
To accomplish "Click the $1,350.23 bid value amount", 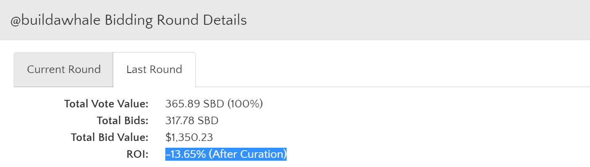I will (189, 138).
